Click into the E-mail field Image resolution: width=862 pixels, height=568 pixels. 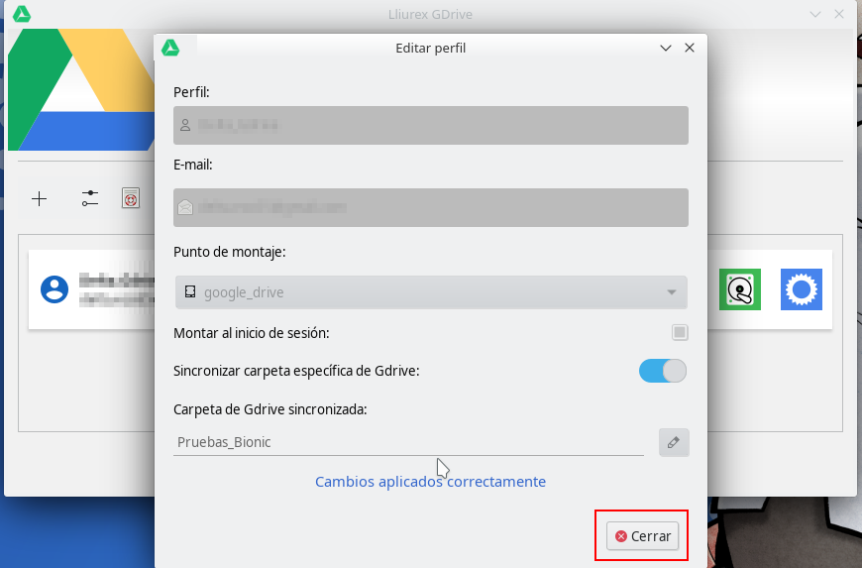[x=430, y=207]
